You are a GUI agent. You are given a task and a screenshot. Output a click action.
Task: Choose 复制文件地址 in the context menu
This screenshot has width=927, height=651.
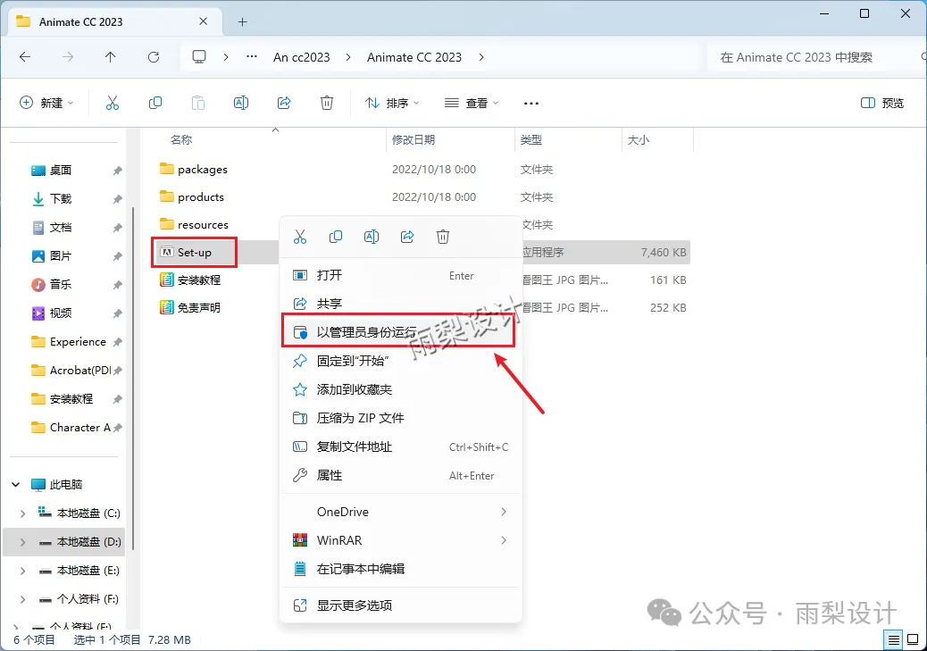pos(401,447)
